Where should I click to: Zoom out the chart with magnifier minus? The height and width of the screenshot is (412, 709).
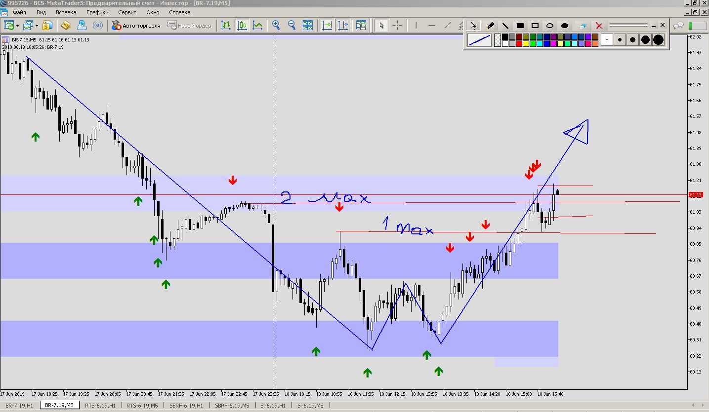(292, 25)
